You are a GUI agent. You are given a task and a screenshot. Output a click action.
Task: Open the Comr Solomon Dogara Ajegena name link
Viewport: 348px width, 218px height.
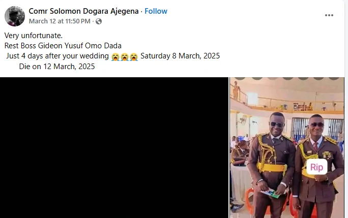[83, 11]
